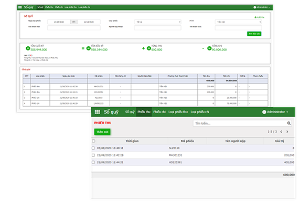This screenshot has width=299, height=214.
Task: Check the row for receipt SL20139
Action: point(93,148)
